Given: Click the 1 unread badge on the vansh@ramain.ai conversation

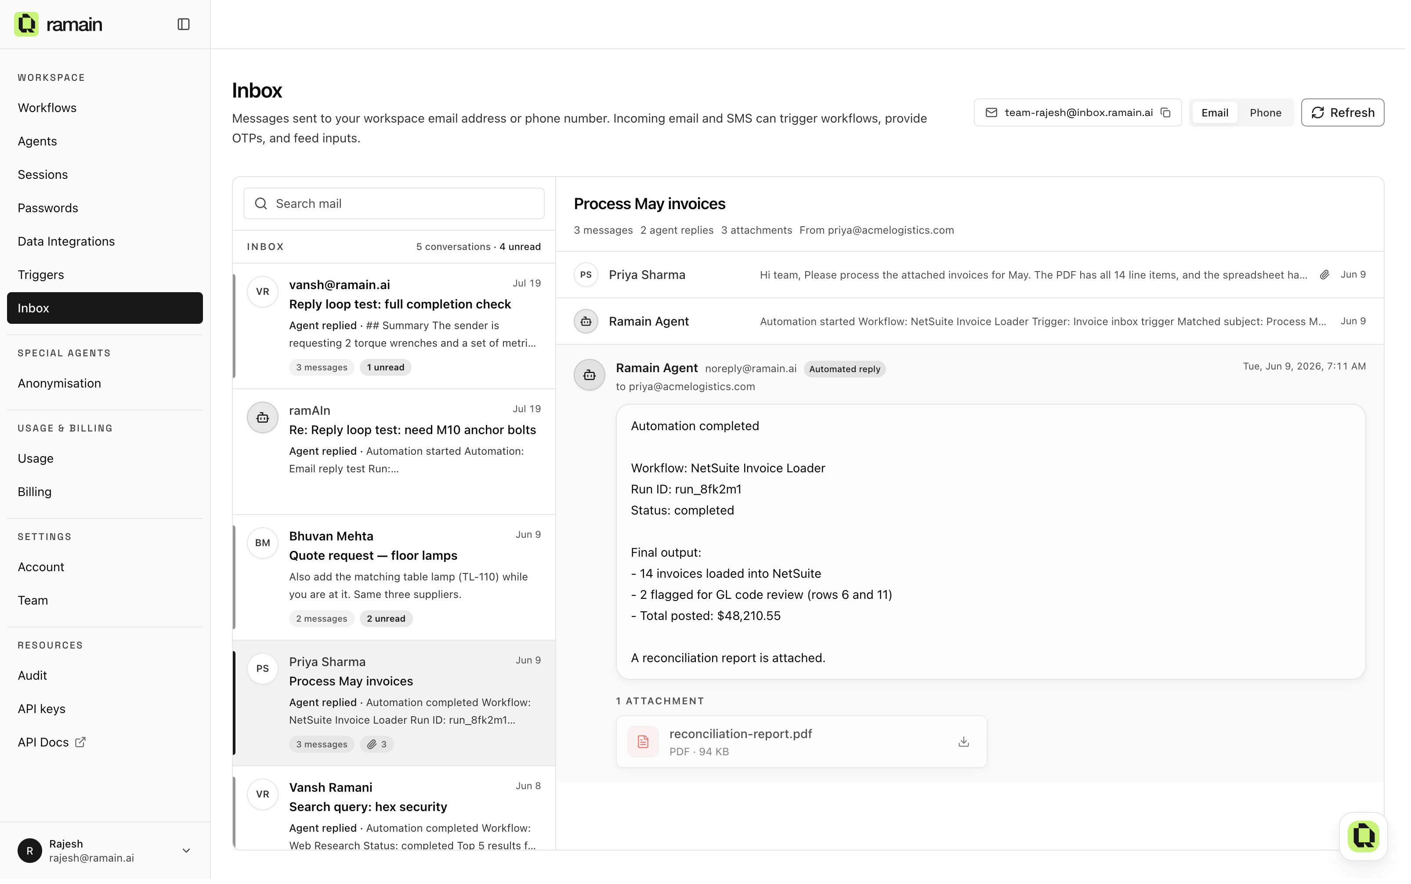Looking at the screenshot, I should [386, 368].
